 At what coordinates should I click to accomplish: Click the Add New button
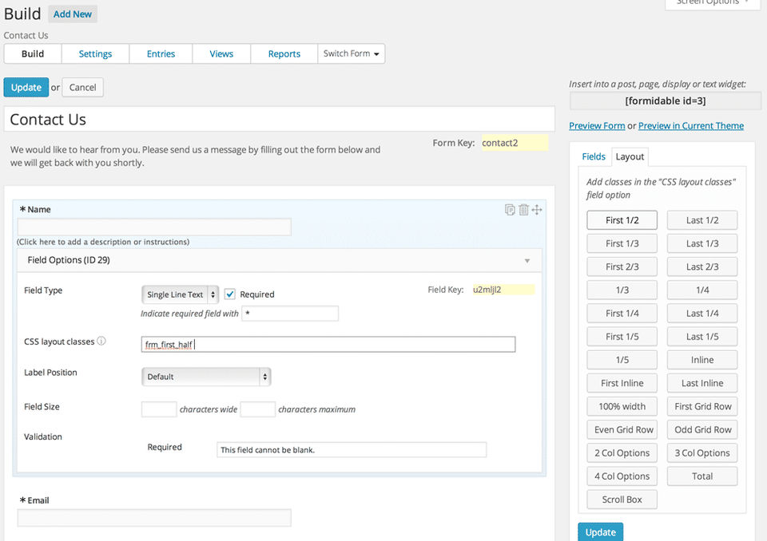click(x=73, y=14)
